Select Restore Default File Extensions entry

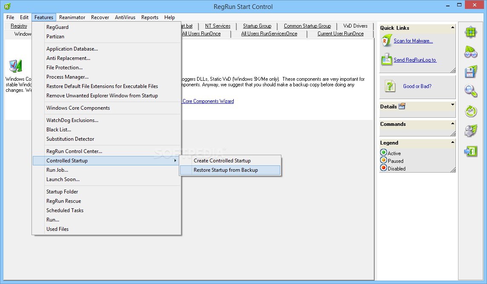pos(106,86)
